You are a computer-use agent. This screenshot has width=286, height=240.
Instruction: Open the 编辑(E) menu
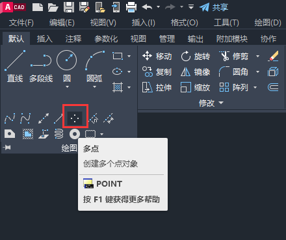(62, 23)
